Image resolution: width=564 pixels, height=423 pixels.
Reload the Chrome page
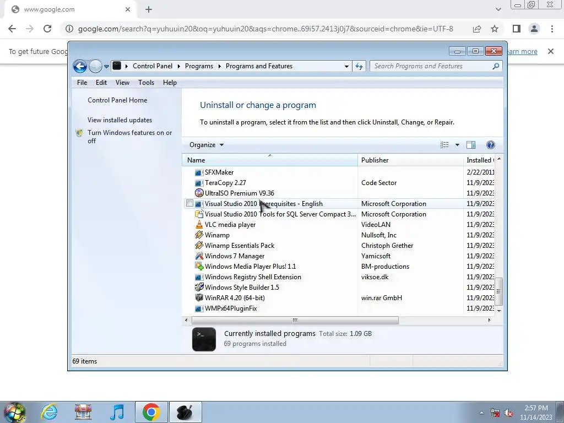click(x=47, y=29)
